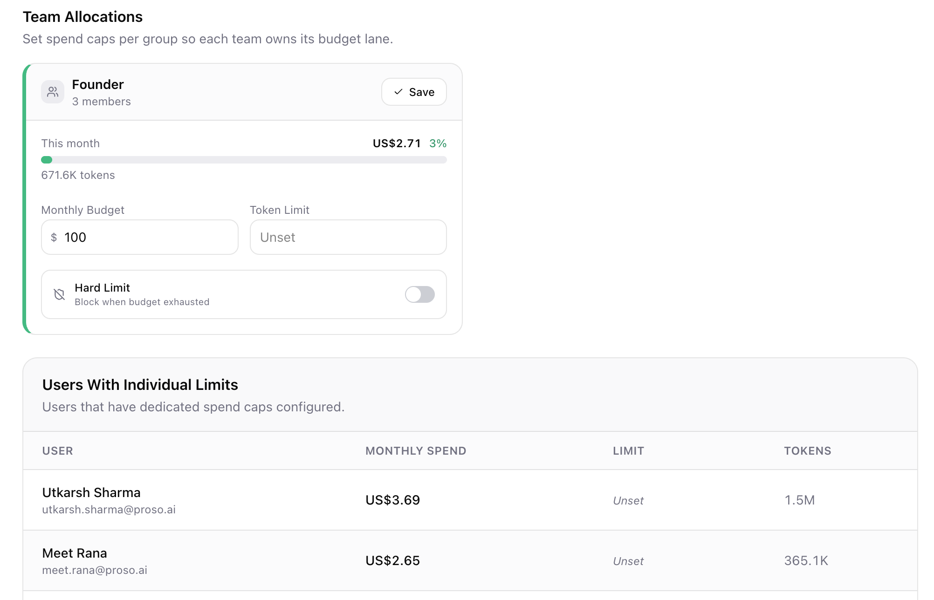Click the Team Allocations heading

pos(82,17)
